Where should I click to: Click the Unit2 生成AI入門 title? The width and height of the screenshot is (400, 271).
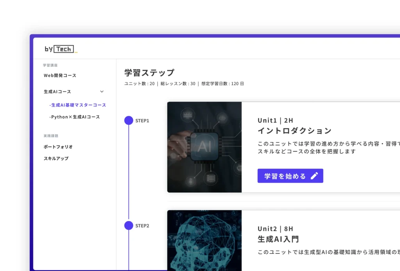coord(278,239)
